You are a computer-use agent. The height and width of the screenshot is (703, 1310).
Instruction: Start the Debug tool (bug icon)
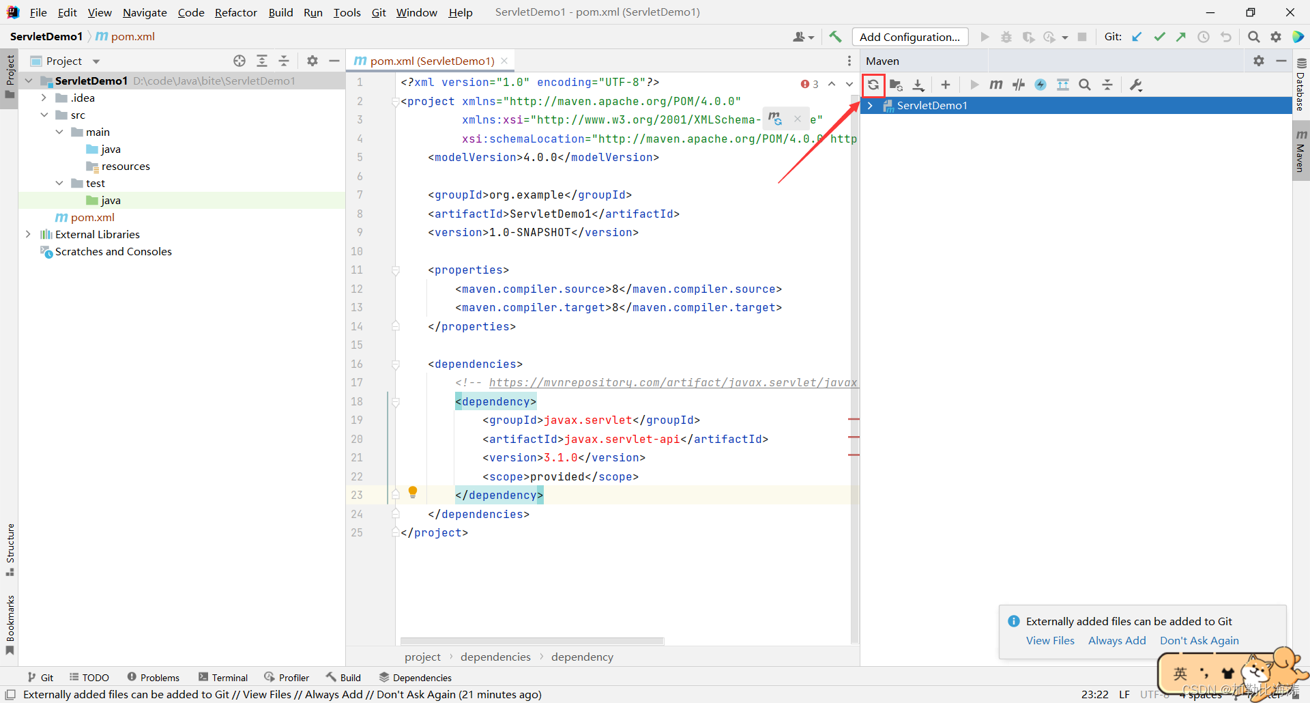point(1006,37)
